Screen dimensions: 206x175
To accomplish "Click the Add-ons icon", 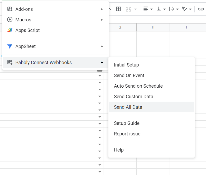I will coord(10,9).
